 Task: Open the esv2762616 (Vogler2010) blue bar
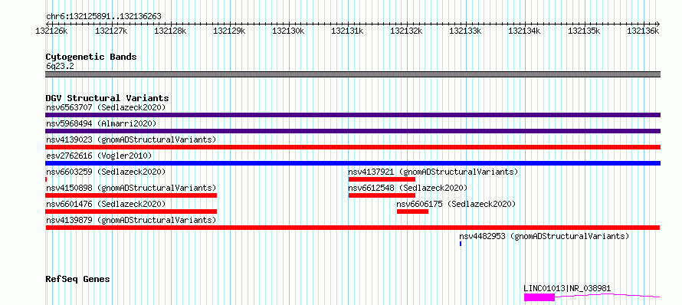[352, 163]
